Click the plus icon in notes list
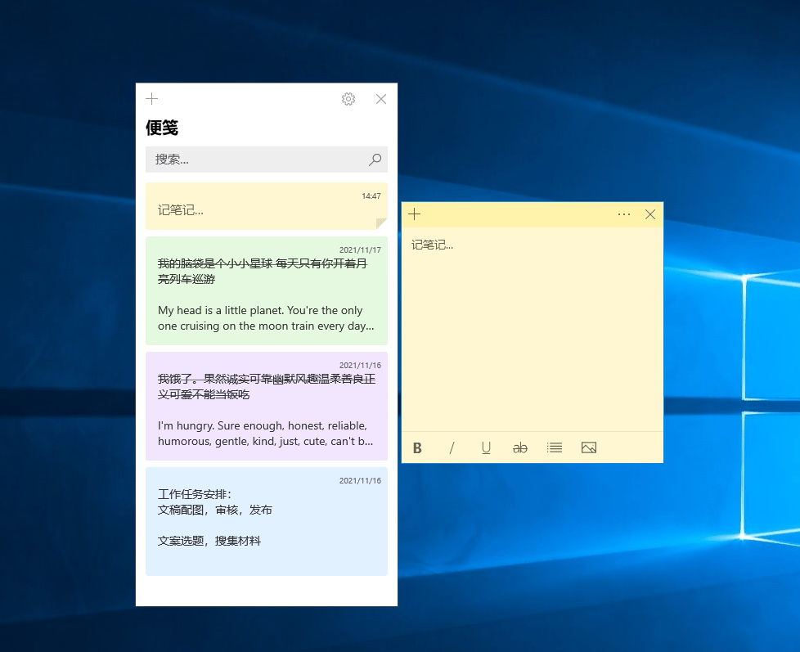This screenshot has width=800, height=652. 151,99
